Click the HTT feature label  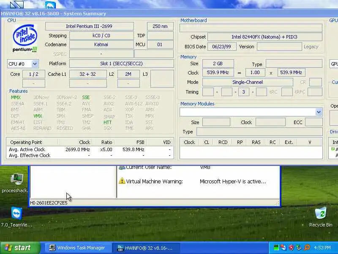tap(108, 122)
